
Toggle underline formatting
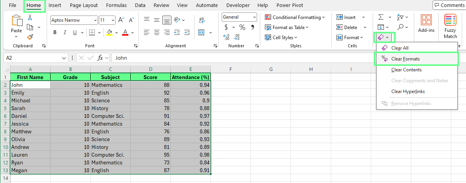pos(74,32)
